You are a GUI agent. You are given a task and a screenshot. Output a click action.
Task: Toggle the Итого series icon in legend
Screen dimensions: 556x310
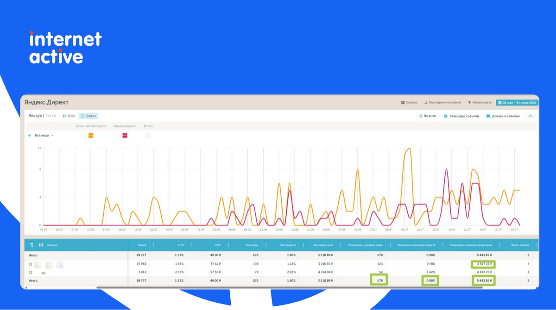click(x=148, y=136)
